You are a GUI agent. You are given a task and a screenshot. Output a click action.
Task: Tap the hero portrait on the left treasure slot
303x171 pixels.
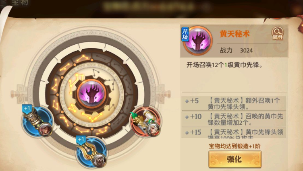[46, 129]
